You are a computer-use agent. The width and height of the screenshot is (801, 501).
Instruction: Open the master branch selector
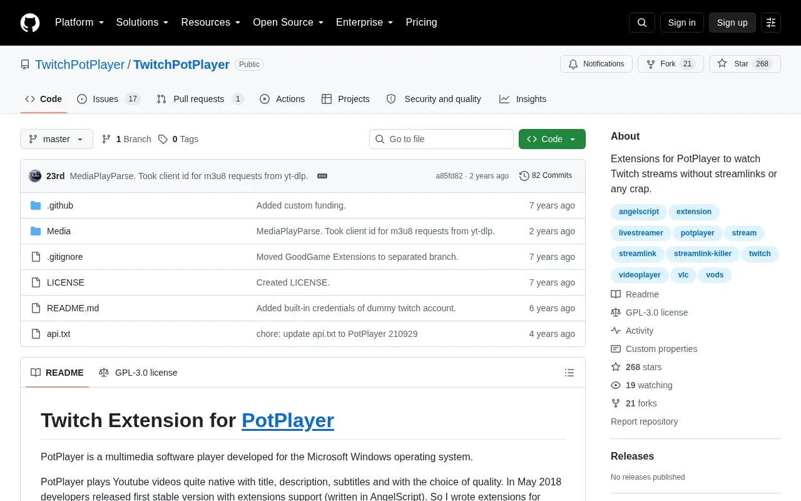pos(56,139)
